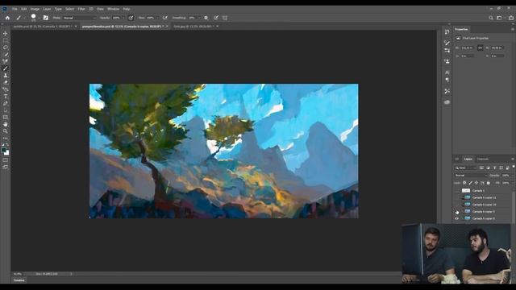
Task: Change screen mode icon at toolbox bottom
Action: click(x=6, y=167)
